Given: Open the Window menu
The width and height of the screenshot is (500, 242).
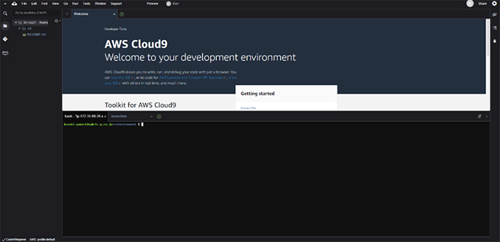Looking at the screenshot, I should [x=100, y=4].
